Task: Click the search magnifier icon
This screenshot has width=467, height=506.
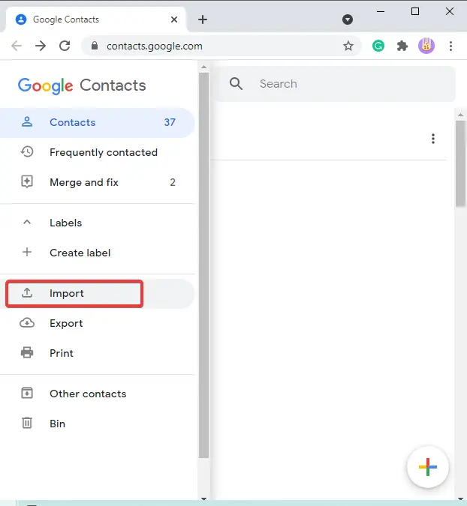Action: pyautogui.click(x=236, y=84)
